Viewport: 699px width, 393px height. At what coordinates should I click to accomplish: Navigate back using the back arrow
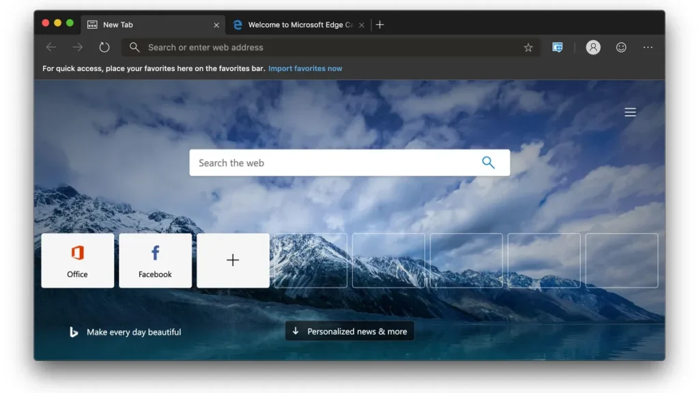(51, 47)
